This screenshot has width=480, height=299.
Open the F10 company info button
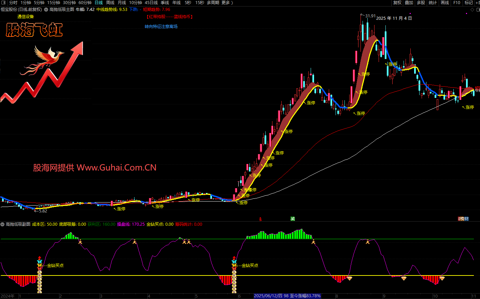[457, 3]
